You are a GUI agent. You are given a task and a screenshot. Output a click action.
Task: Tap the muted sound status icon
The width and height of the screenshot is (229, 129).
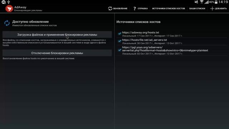196,2
